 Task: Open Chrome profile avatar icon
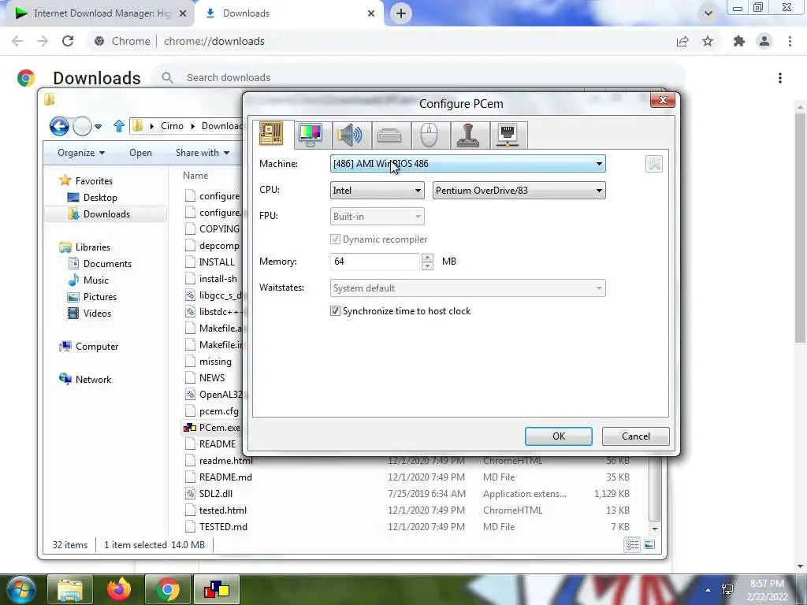764,41
